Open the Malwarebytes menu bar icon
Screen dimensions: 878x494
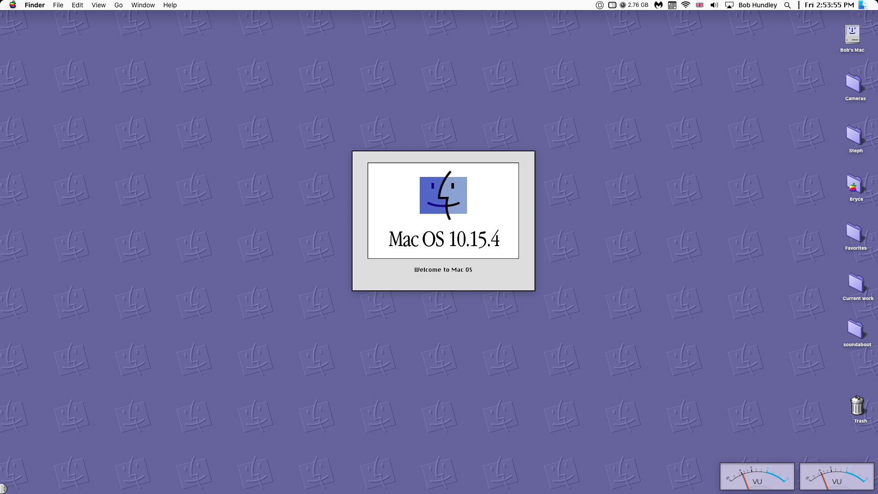[658, 5]
